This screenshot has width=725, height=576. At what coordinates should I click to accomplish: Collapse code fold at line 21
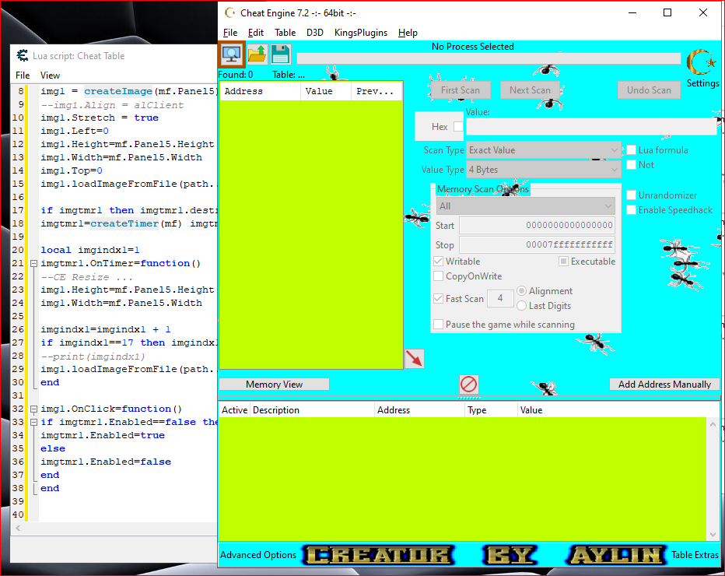coord(33,264)
